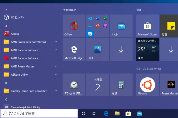178x118 pixels.
Task: Open OneNote small tile
Action: click(x=105, y=26)
